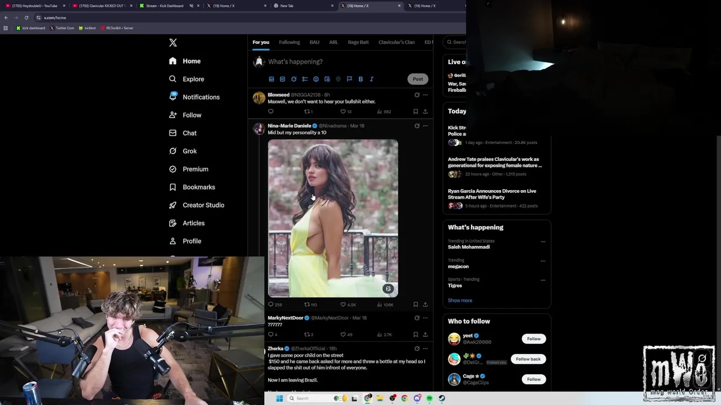Viewport: 721px width, 405px height.
Task: Follow the yeet account
Action: (533, 339)
